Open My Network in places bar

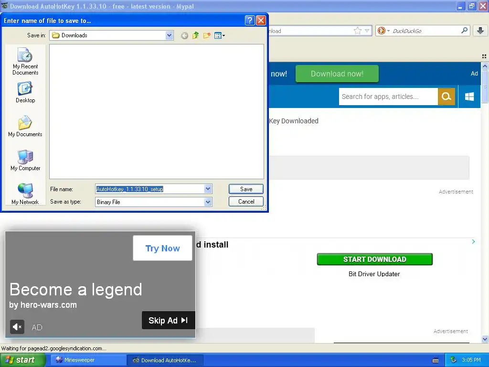[25, 194]
